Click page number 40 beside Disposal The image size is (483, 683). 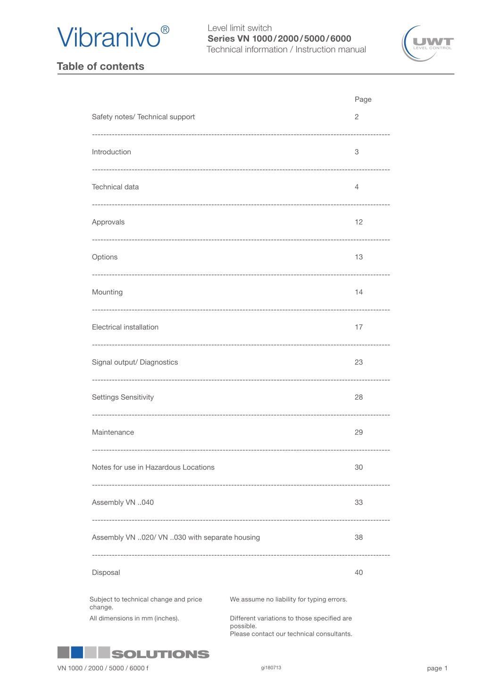click(359, 573)
